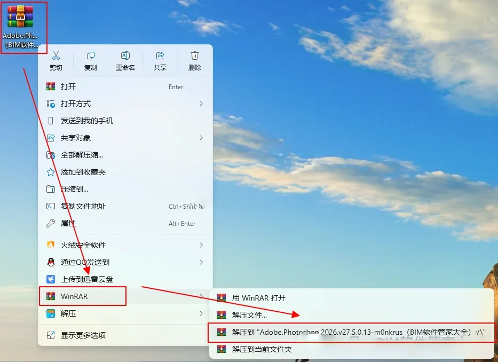This screenshot has height=362, width=498.
Task: Click 显示更多选项 at menu bottom
Action: click(x=125, y=335)
